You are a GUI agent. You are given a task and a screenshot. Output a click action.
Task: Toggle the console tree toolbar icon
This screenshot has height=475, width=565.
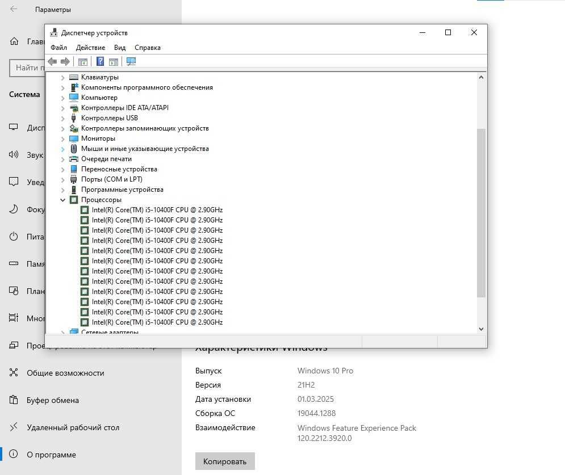tap(83, 62)
